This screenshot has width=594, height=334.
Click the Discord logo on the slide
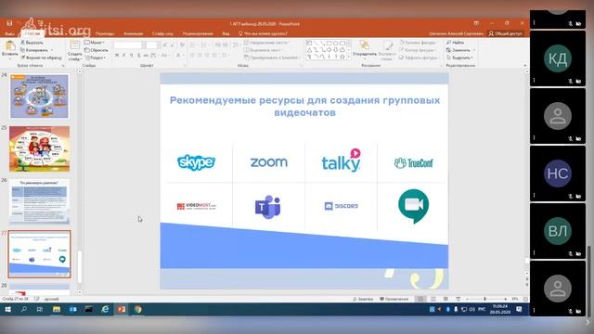[x=342, y=206]
